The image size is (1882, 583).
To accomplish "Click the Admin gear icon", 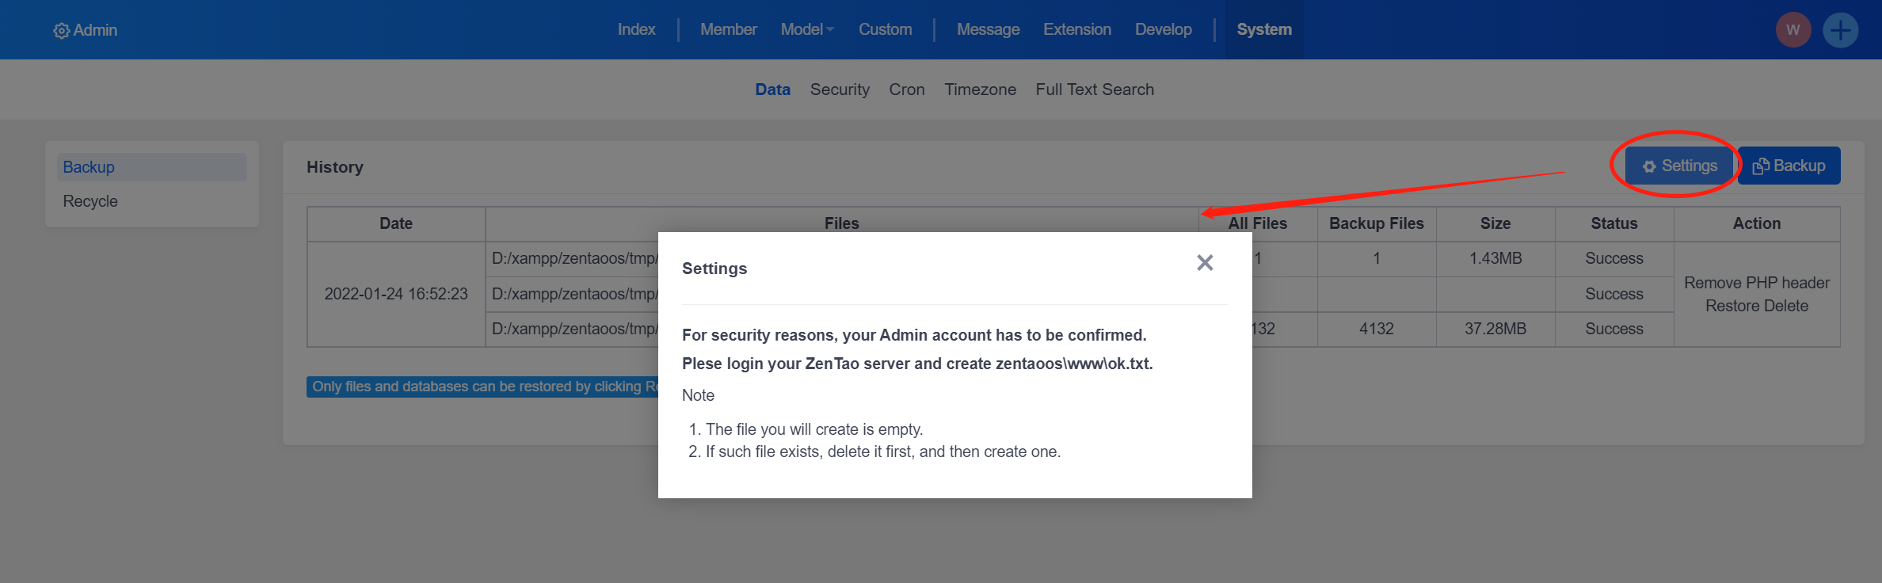I will click(61, 31).
